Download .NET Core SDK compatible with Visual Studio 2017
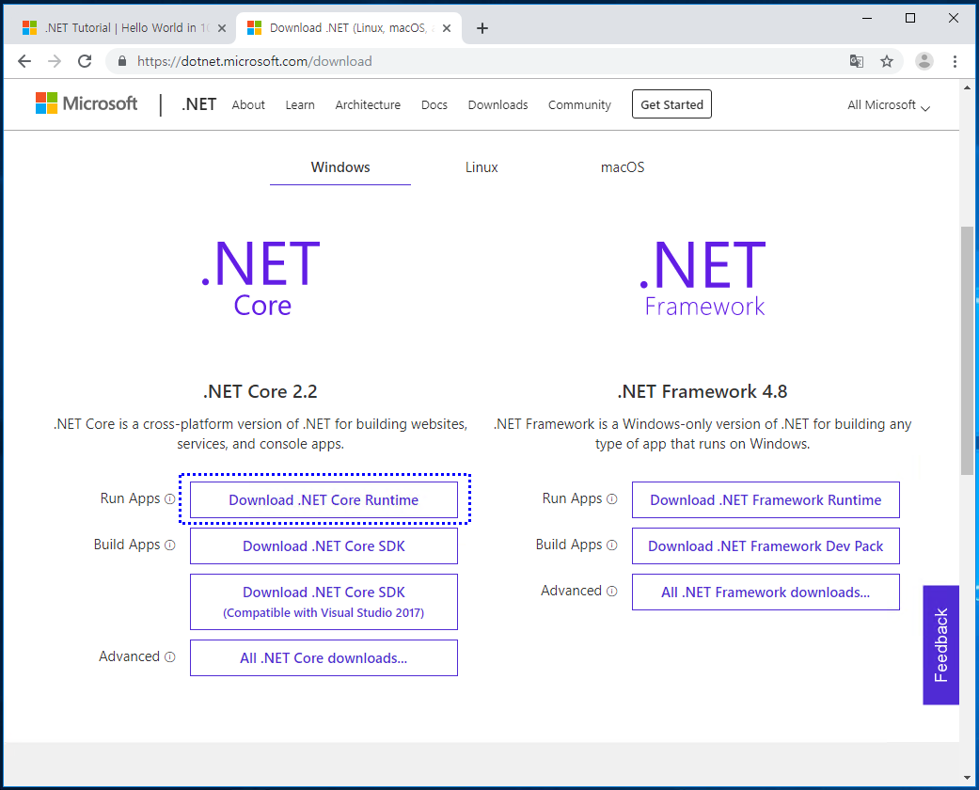The width and height of the screenshot is (979, 790). pos(324,602)
